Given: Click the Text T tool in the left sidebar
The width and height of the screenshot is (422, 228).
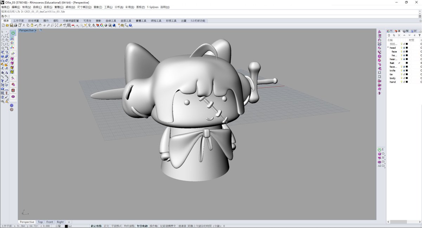Looking at the screenshot, I should [2, 81].
